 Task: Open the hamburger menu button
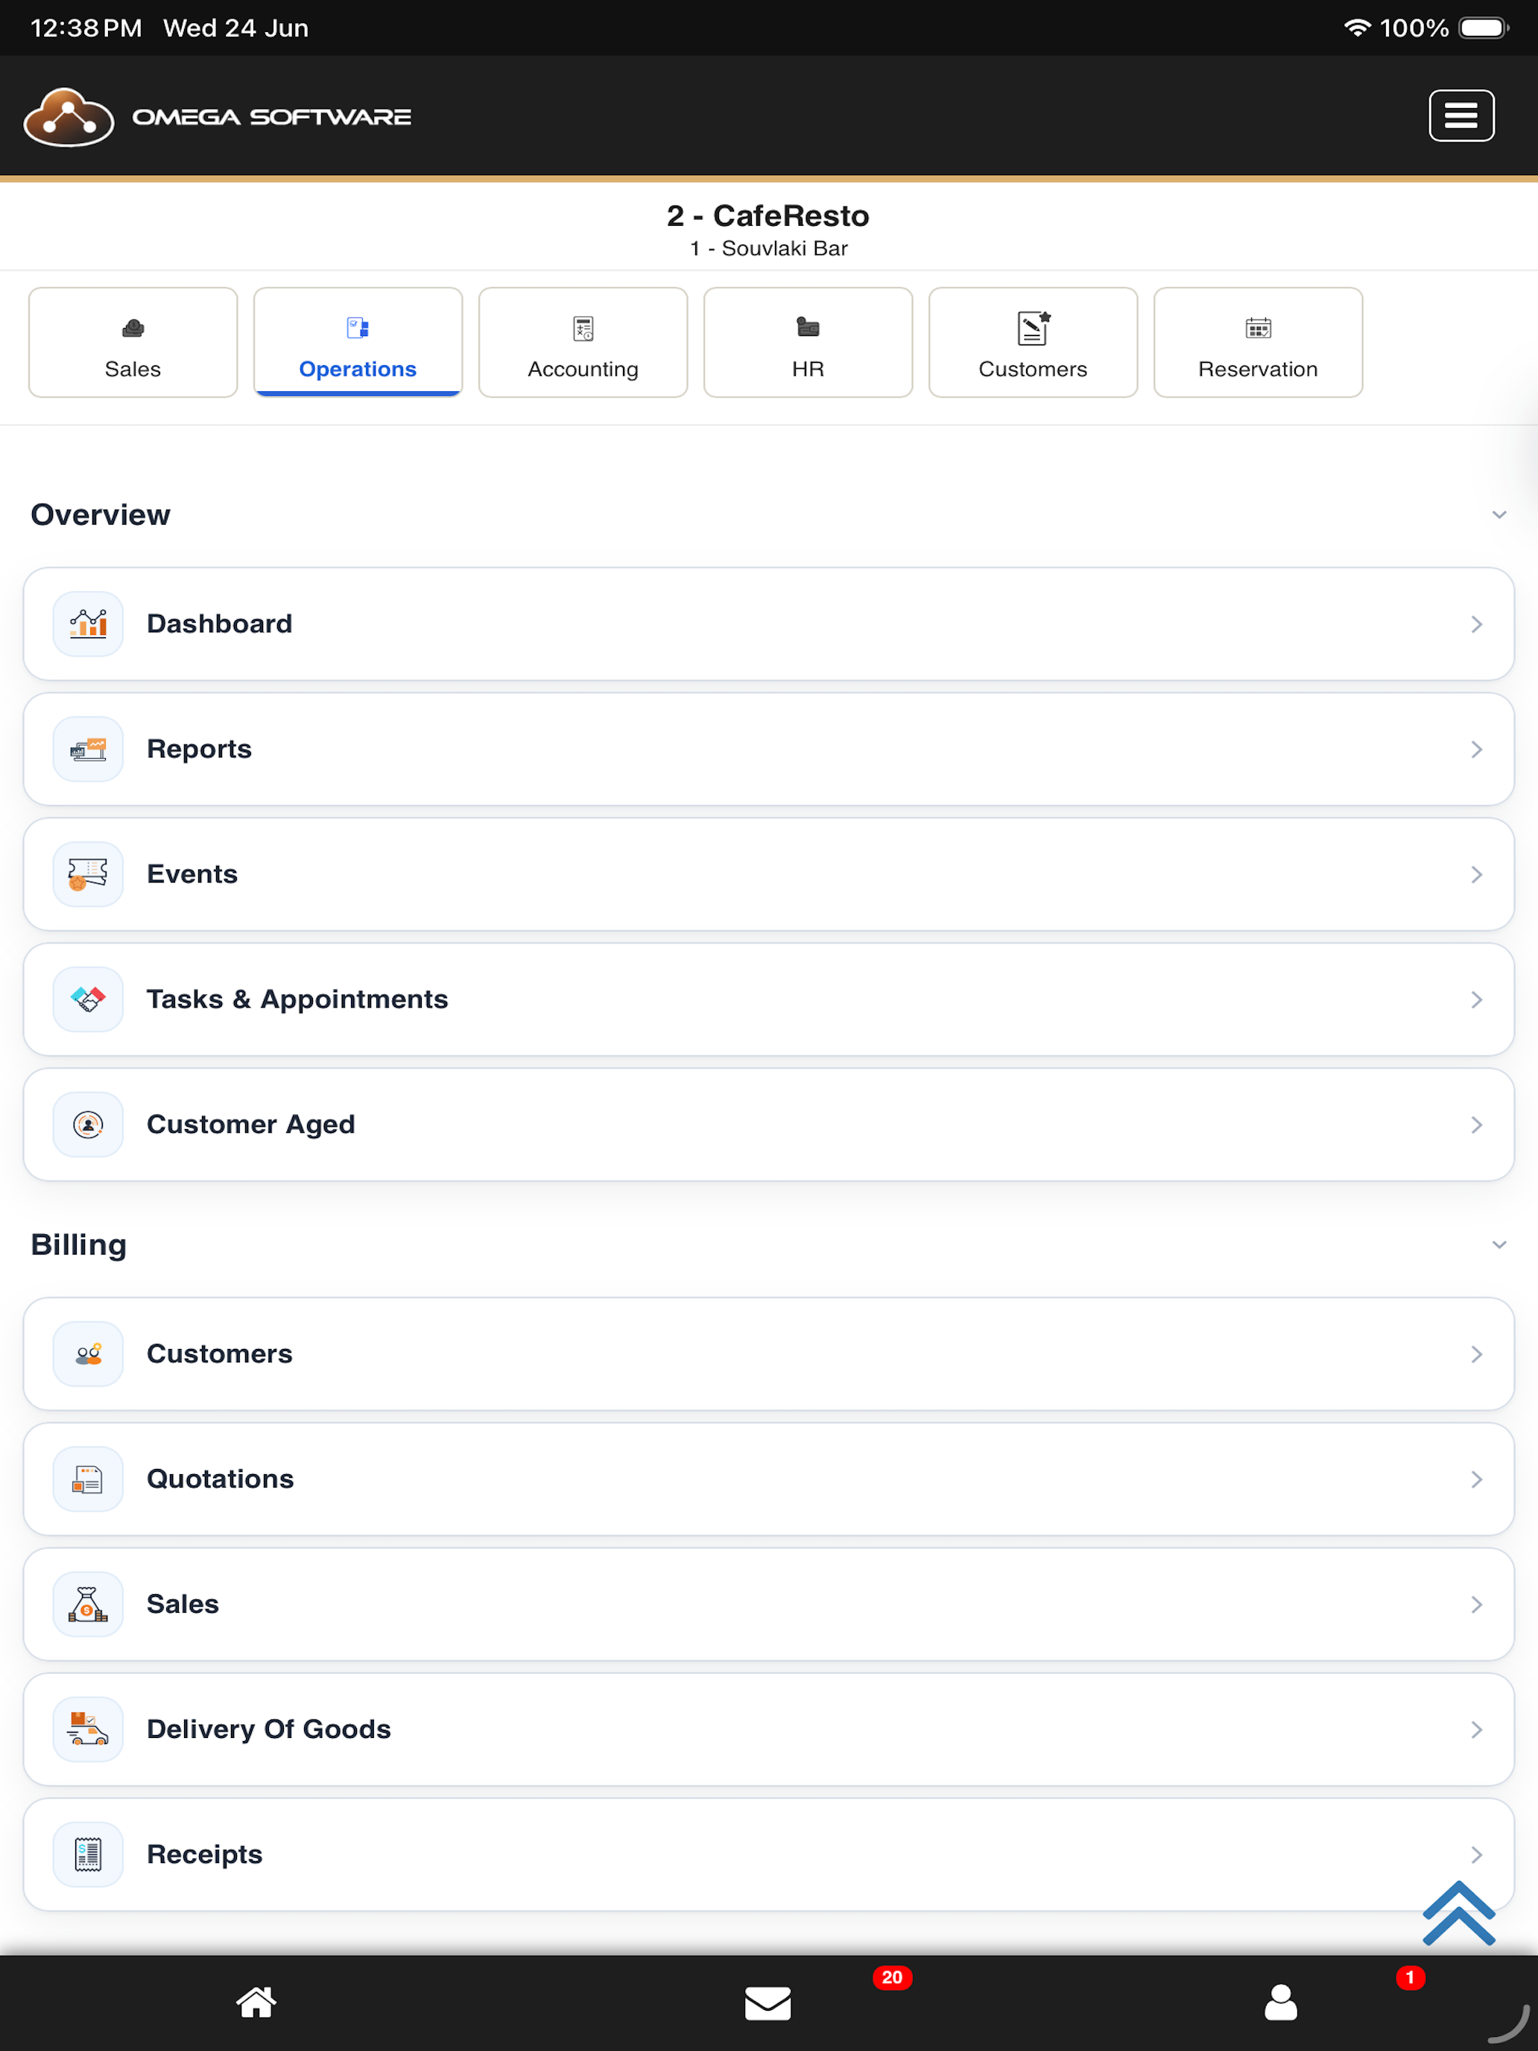pyautogui.click(x=1461, y=116)
